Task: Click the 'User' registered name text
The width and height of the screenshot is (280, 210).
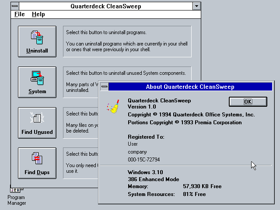Action: [133, 144]
